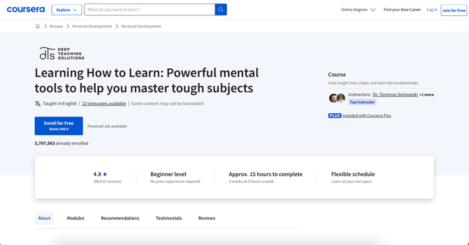Click the instructor avatar photos

(x=337, y=98)
